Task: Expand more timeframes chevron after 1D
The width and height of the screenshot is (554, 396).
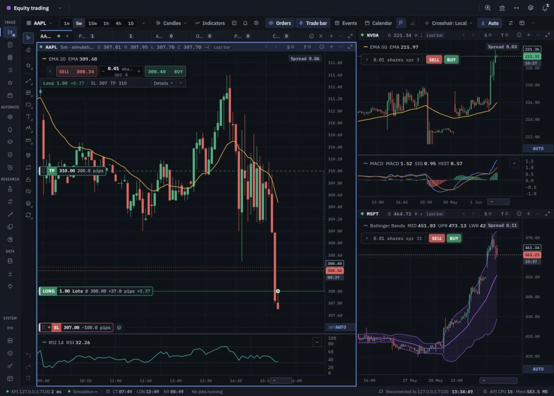Action: coord(143,23)
